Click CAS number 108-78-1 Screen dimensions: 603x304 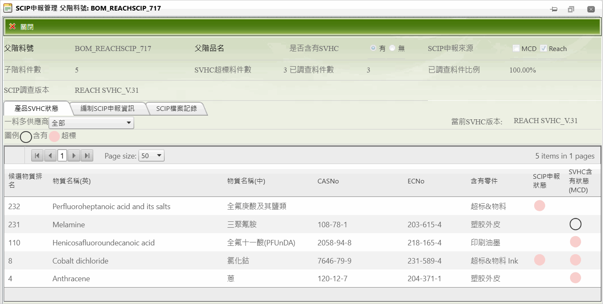click(x=333, y=225)
